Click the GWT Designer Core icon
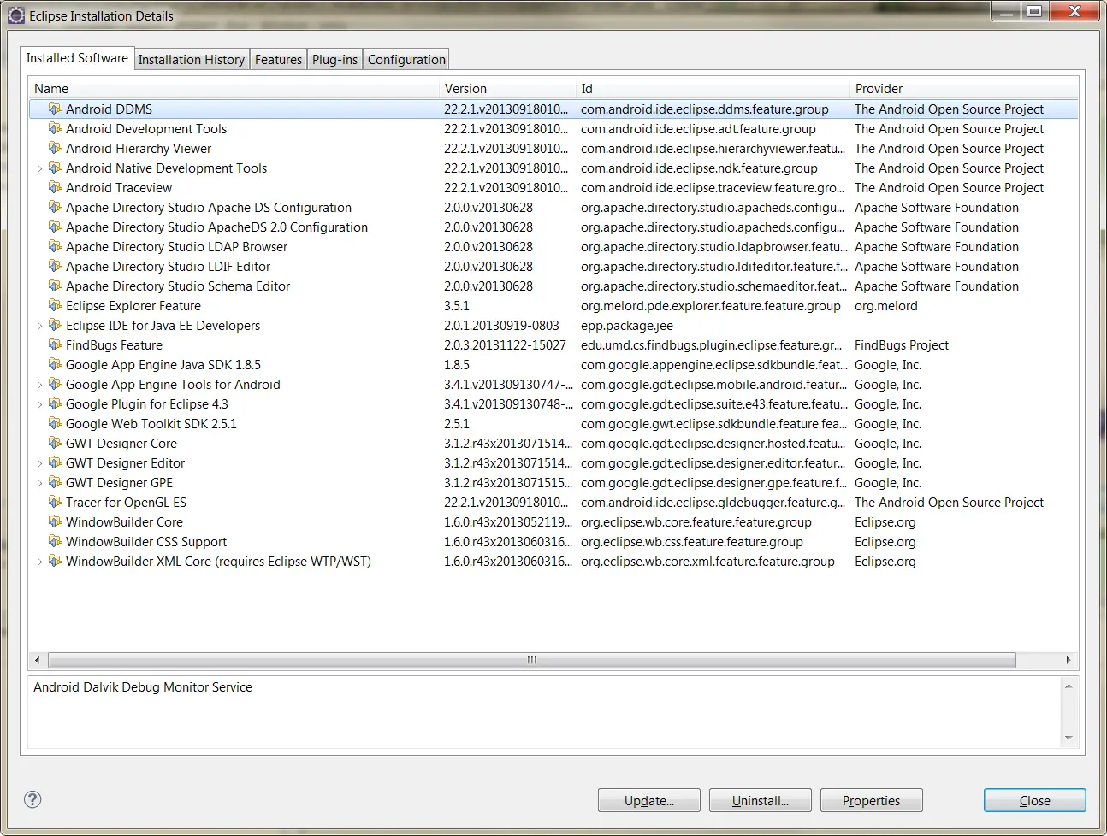 tap(55, 443)
